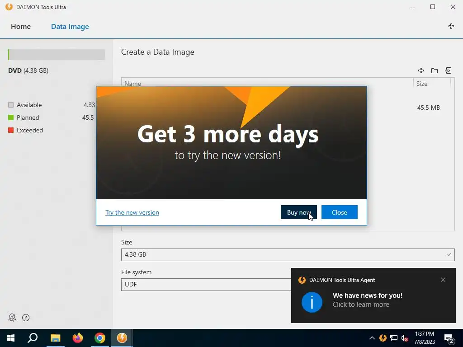Open the Action Center notifications icon
This screenshot has height=347, width=463.
(x=449, y=338)
